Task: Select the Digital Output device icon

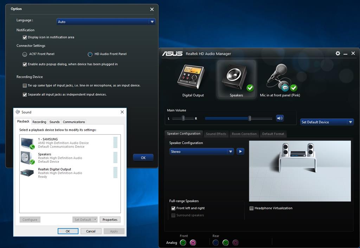Action: point(191,77)
